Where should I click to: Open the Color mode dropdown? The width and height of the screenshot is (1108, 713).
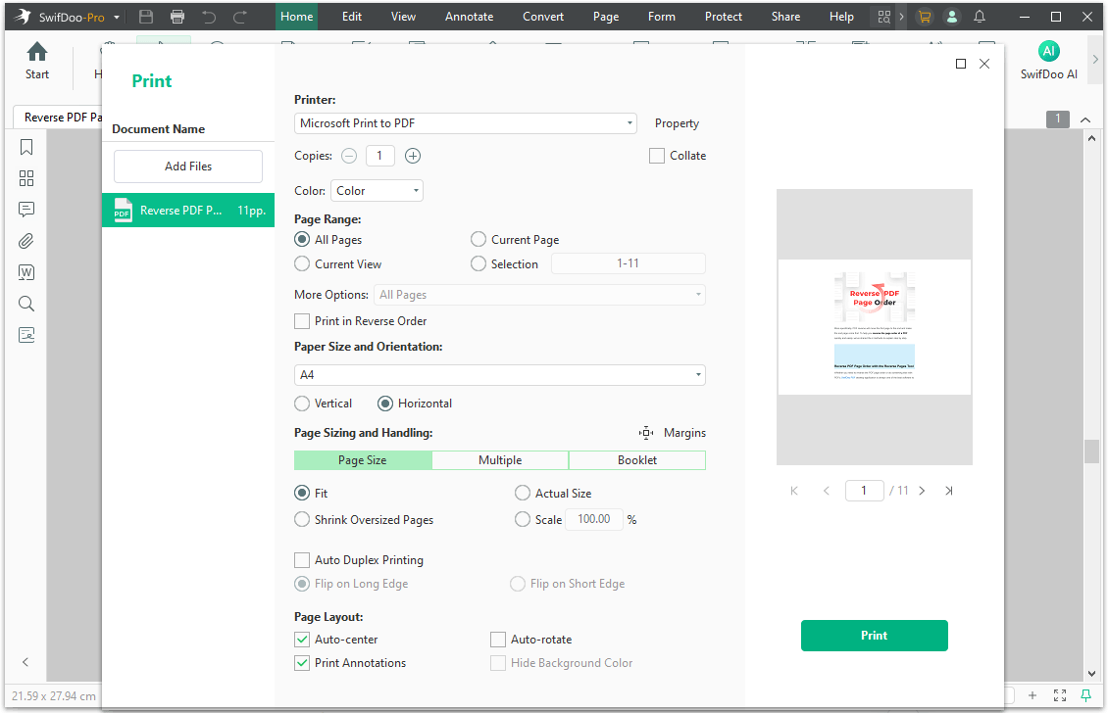(x=377, y=191)
